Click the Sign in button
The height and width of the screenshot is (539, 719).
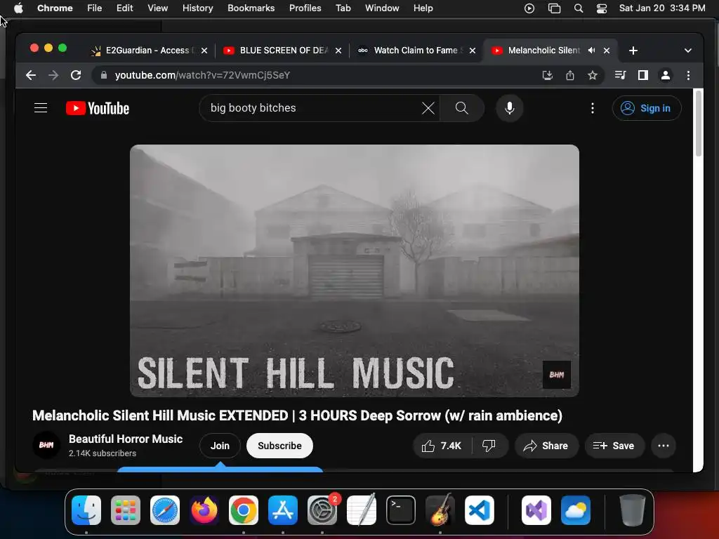coord(647,108)
